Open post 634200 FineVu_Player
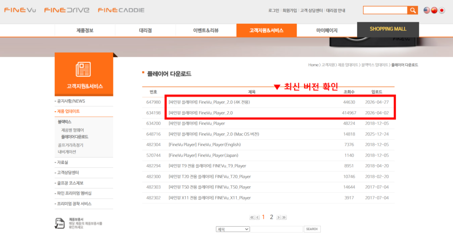 tap(197, 124)
